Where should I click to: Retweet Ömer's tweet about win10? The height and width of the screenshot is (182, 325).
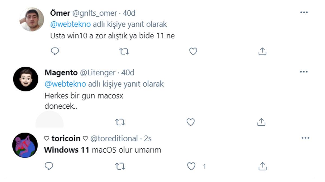click(x=124, y=51)
